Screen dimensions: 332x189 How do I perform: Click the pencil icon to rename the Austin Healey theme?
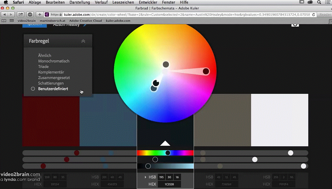(x=85, y=25)
